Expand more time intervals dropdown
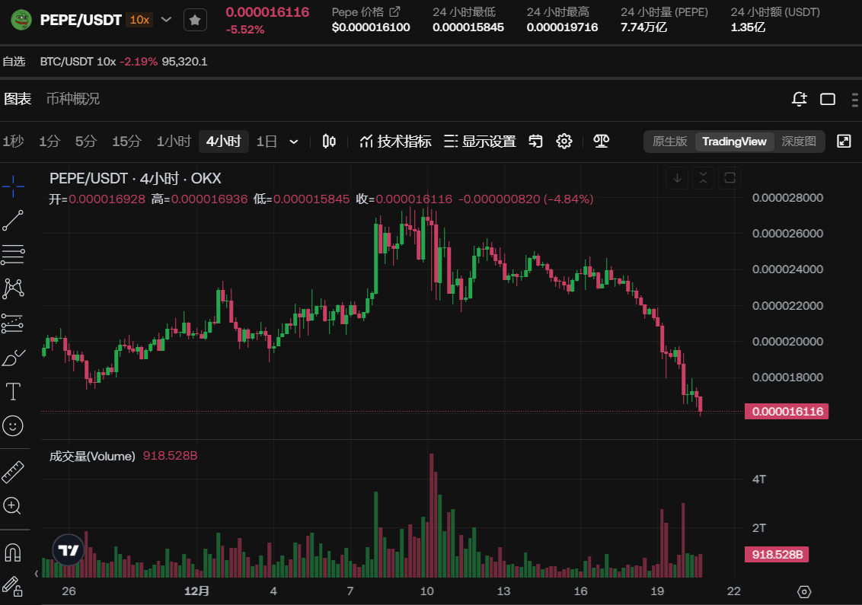Viewport: 862px width, 605px height. [x=294, y=142]
